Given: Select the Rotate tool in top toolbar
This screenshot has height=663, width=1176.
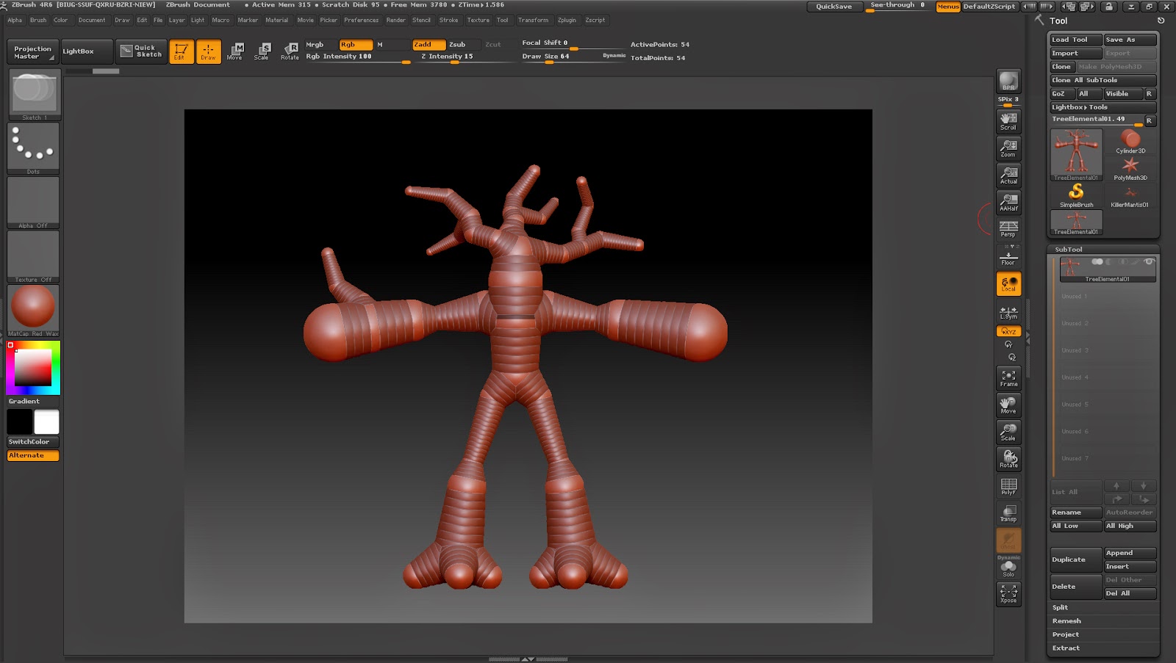Looking at the screenshot, I should tap(290, 51).
